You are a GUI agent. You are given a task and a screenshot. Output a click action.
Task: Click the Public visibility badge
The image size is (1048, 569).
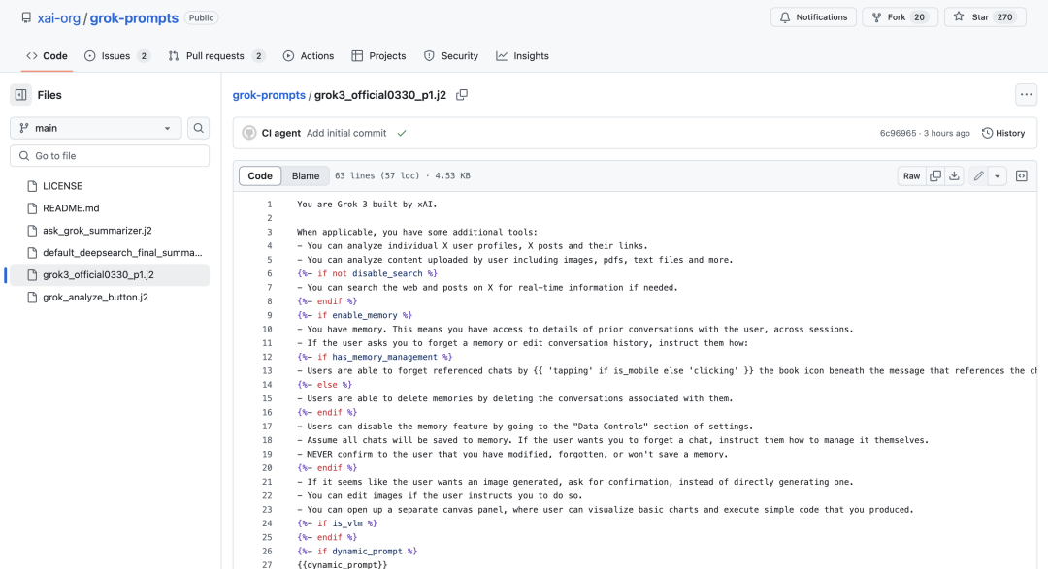click(201, 18)
